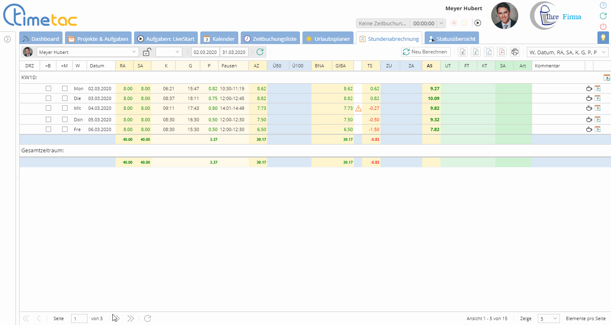Screen dimensions: 611x325
Task: Click the print icon in toolbar
Action: pyautogui.click(x=515, y=52)
